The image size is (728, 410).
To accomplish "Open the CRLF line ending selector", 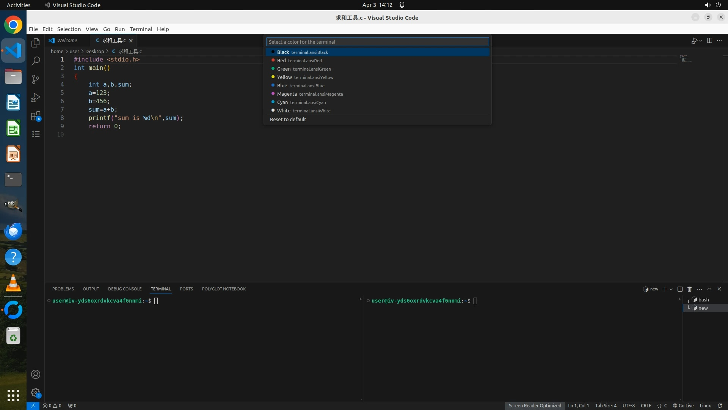I will coord(646,405).
